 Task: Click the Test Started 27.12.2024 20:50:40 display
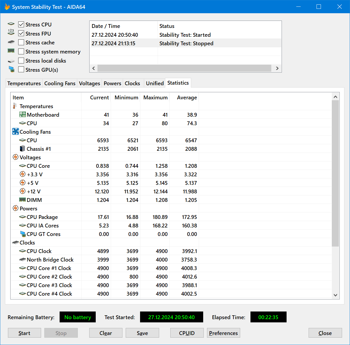pos(171,317)
